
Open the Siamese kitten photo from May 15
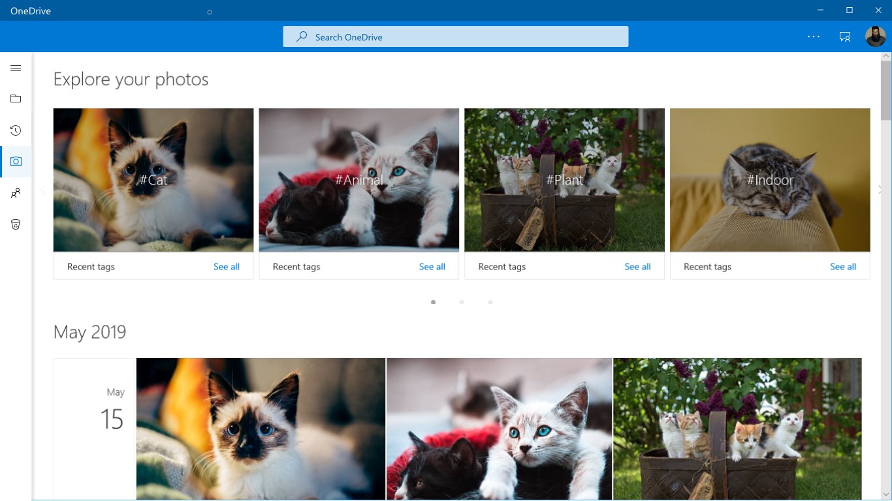point(261,429)
